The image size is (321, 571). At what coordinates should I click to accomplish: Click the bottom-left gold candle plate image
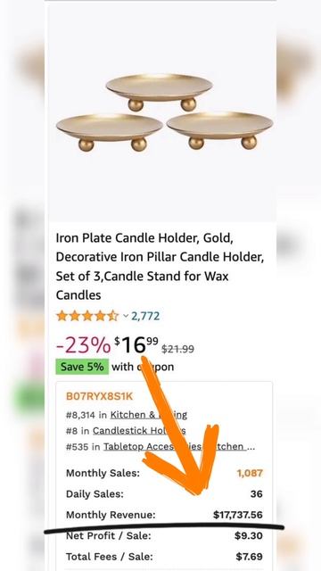pos(110,131)
